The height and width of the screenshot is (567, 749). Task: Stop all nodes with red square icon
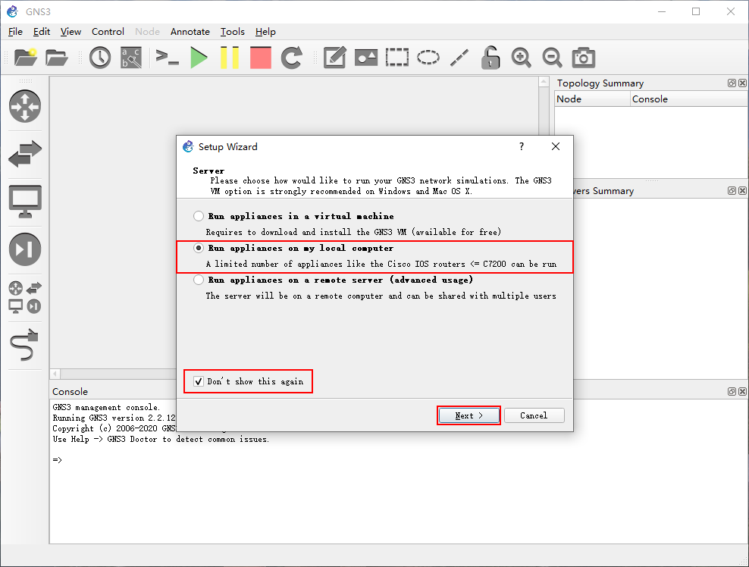[261, 58]
